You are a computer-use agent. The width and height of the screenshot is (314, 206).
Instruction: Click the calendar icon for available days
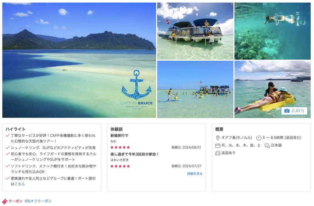(218, 146)
